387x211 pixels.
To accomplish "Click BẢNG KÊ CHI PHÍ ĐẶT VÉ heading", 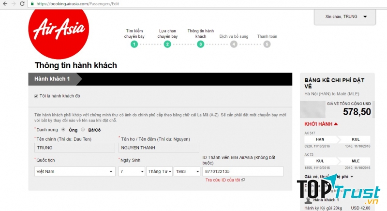I will (334, 83).
